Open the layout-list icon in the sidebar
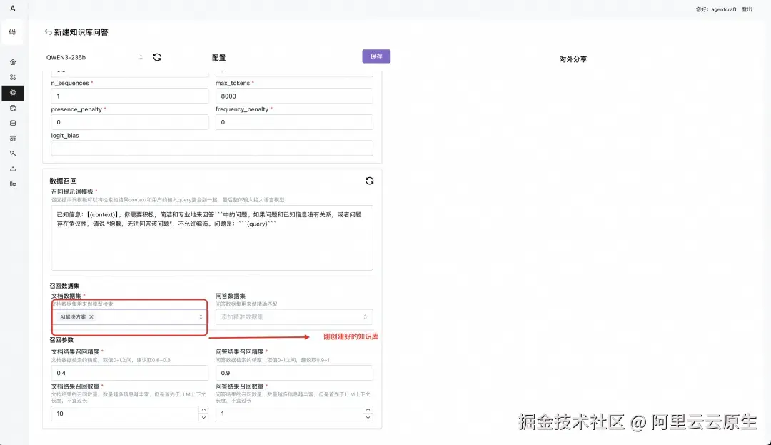Viewport: 771px width, 445px height. click(13, 138)
